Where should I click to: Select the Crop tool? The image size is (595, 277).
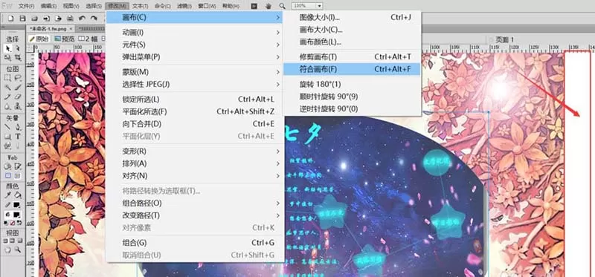[x=17, y=58]
